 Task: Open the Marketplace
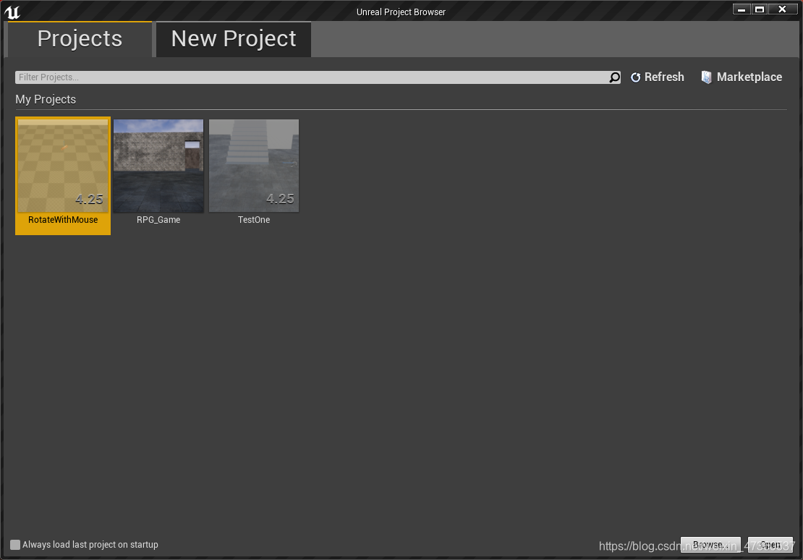point(742,77)
